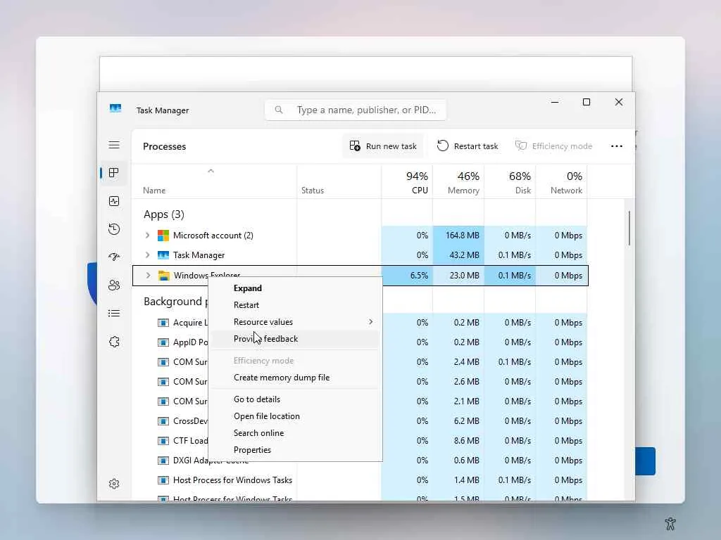Click the 8.6 MB memory value
The image size is (721, 540).
pyautogui.click(x=466, y=441)
